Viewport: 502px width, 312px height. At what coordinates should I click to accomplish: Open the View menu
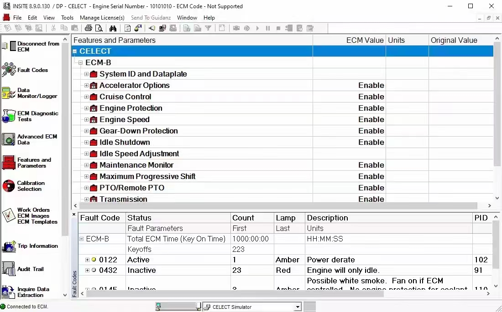pyautogui.click(x=49, y=18)
